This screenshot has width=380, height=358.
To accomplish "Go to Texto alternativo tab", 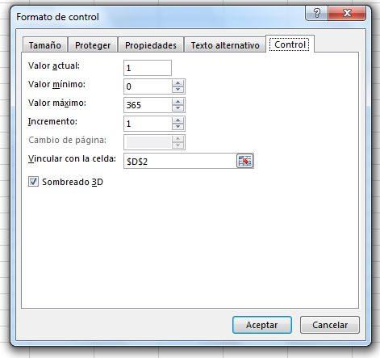I will 225,45.
